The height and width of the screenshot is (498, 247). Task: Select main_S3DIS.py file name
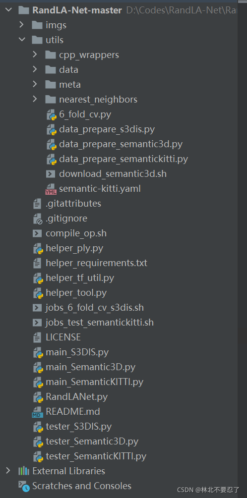77,352
